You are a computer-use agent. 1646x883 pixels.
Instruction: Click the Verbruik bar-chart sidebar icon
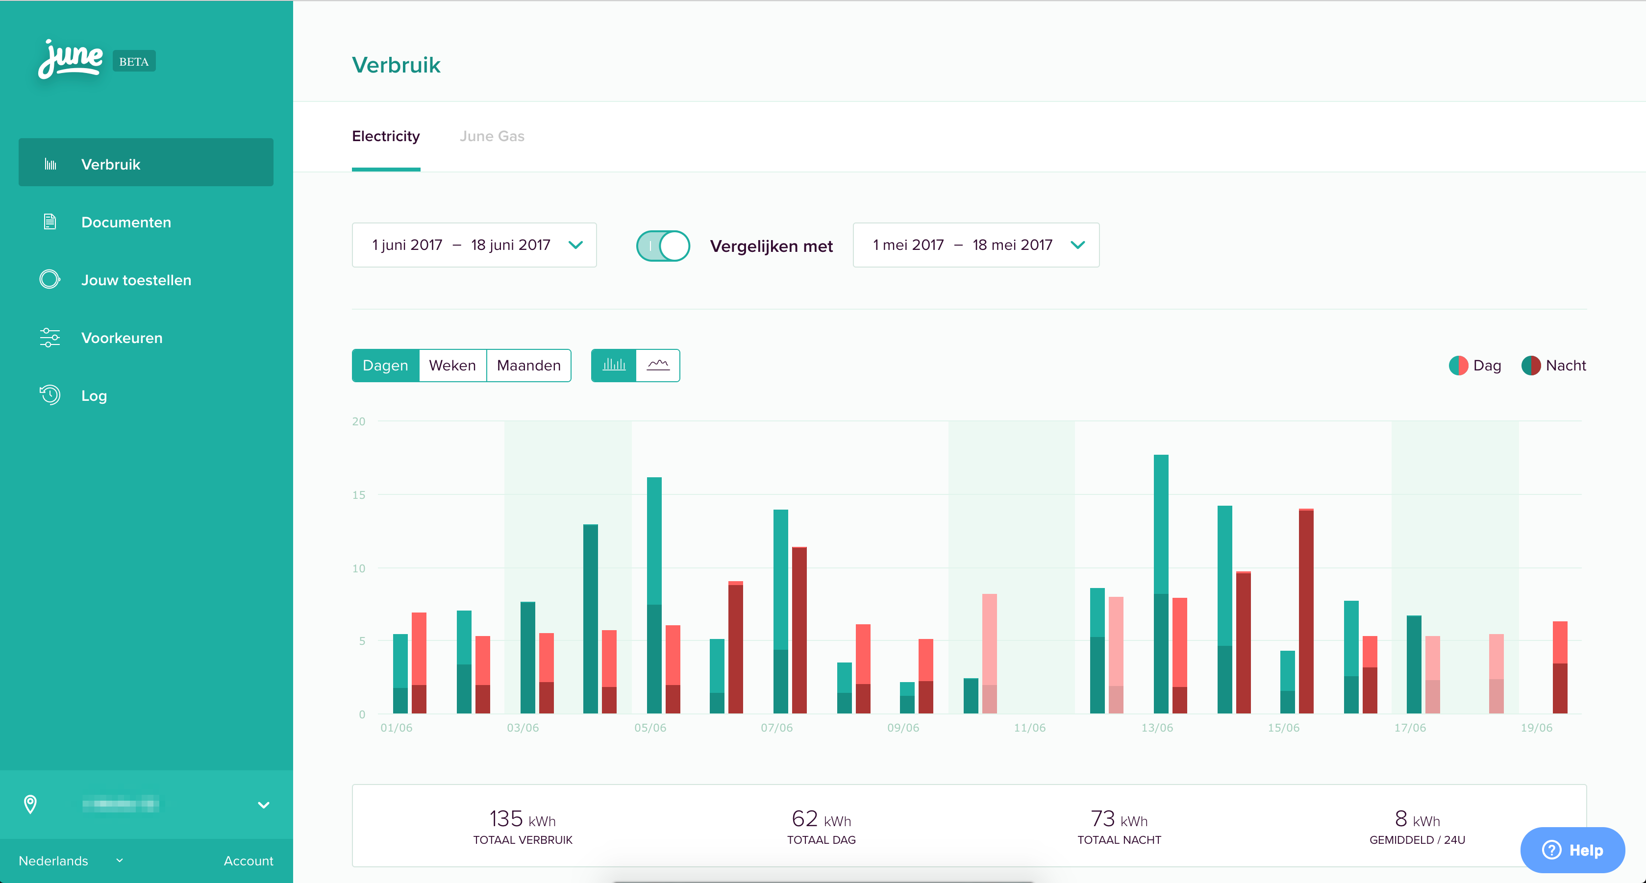tap(50, 164)
